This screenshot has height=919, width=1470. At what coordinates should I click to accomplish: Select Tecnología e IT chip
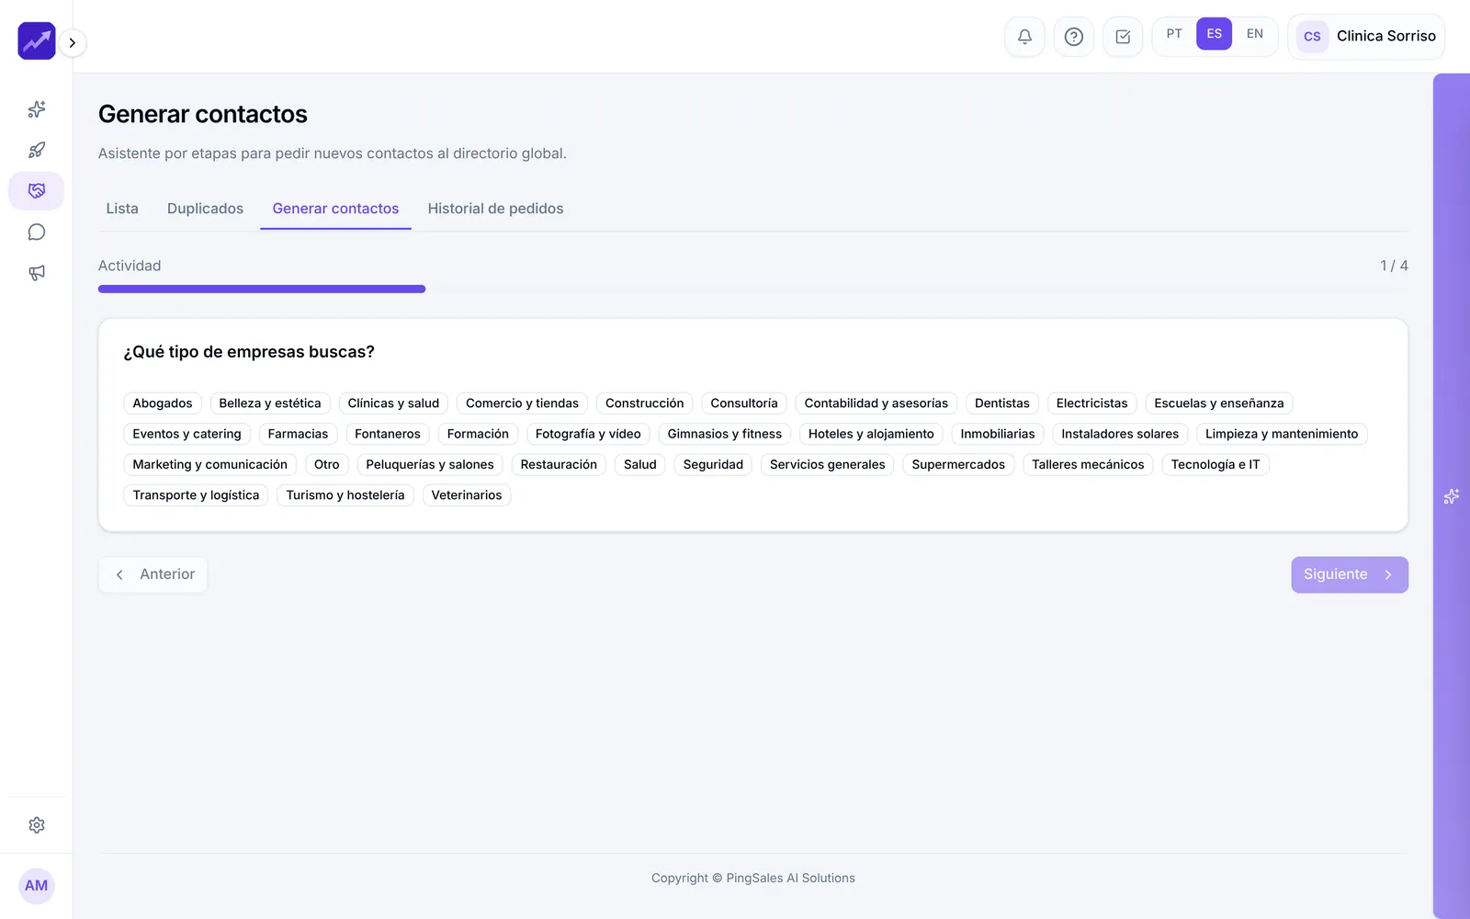coord(1216,464)
